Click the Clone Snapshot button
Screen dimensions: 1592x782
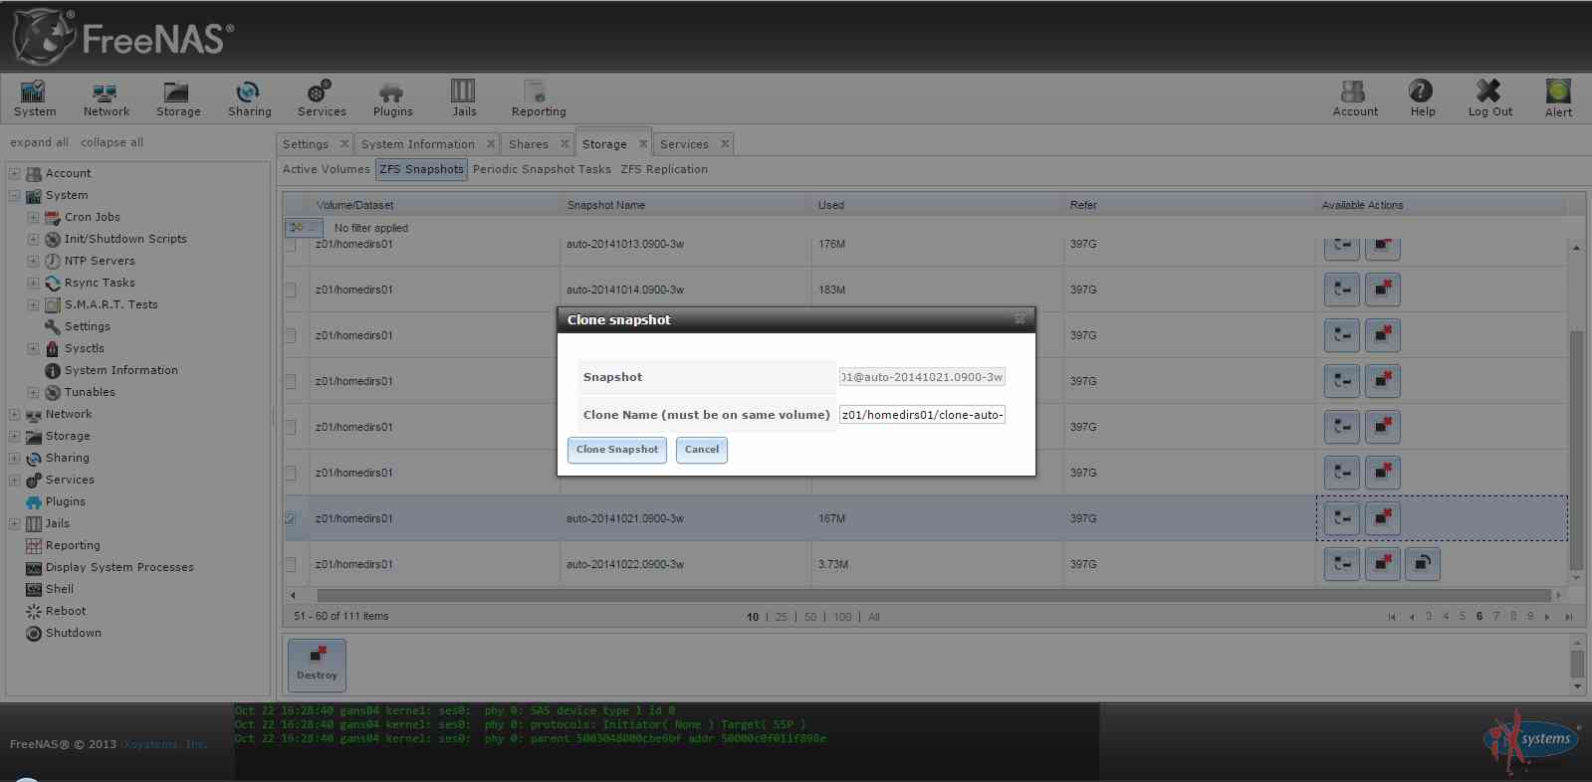[617, 450]
